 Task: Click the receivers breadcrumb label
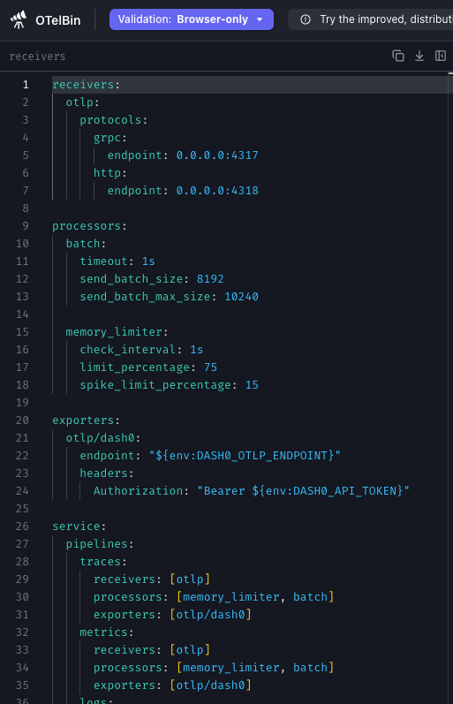[x=37, y=57]
